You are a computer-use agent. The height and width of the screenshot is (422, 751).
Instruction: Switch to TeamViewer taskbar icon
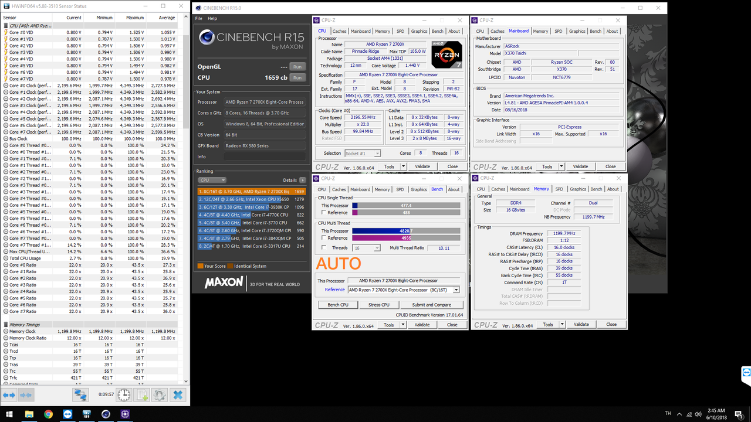coord(67,414)
